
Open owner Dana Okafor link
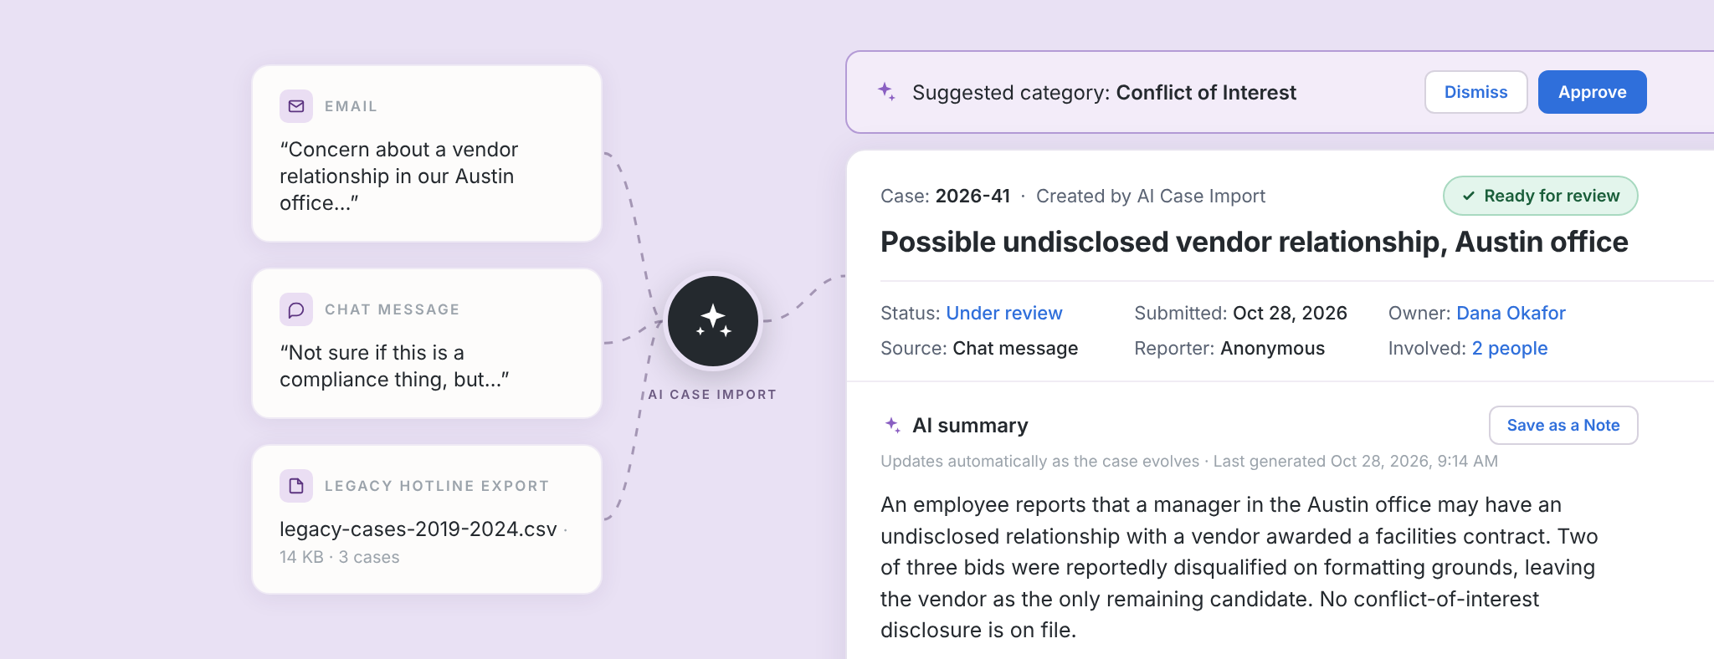tap(1511, 313)
